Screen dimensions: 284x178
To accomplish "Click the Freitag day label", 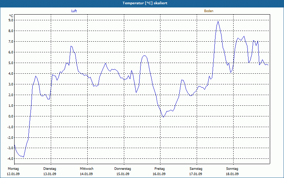I will (159, 169).
